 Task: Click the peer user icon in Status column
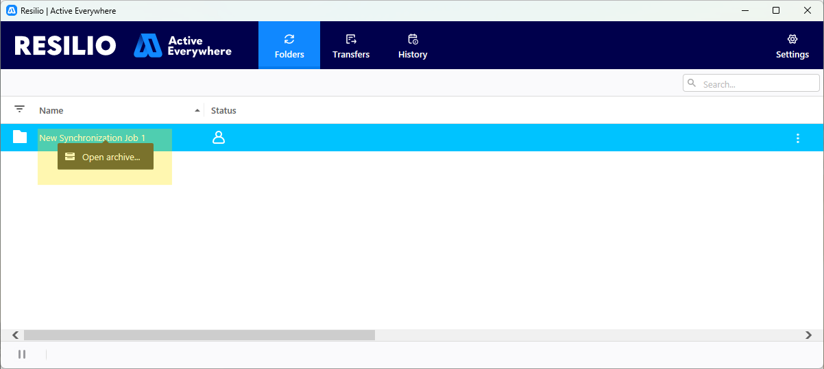219,138
